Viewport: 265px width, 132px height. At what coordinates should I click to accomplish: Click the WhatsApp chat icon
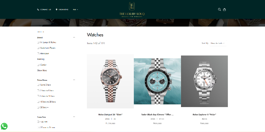tap(4, 126)
